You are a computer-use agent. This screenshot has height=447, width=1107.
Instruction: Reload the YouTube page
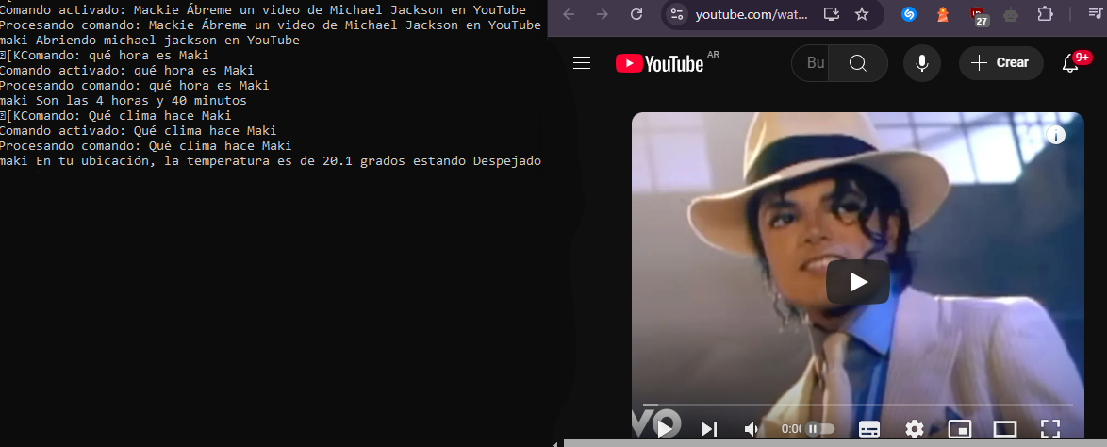636,14
